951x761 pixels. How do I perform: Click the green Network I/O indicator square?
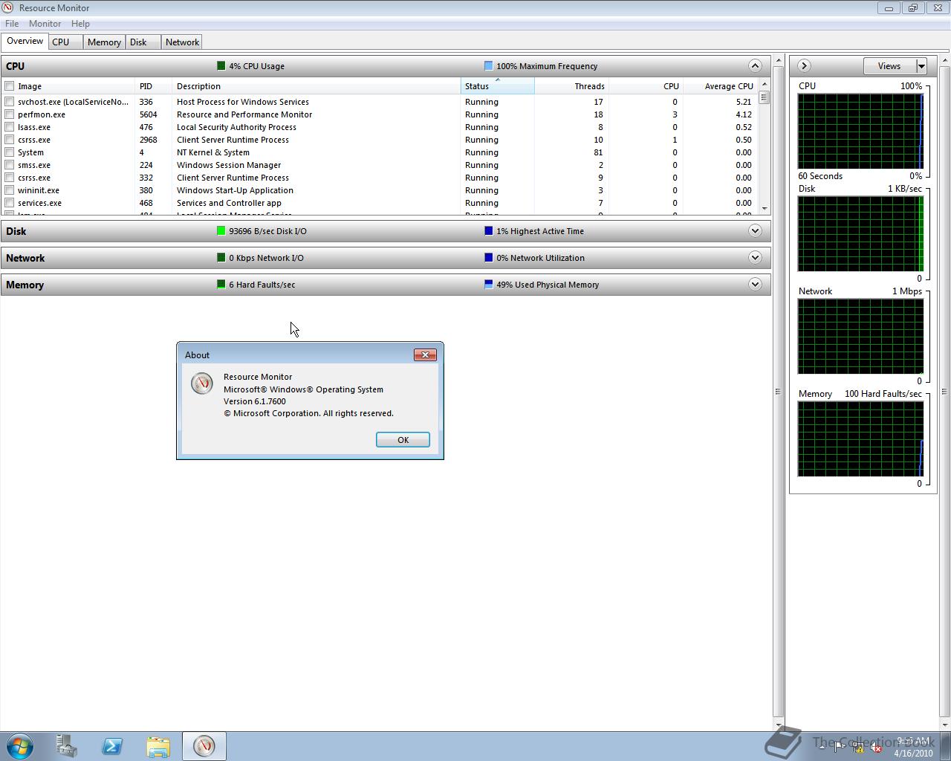(221, 258)
